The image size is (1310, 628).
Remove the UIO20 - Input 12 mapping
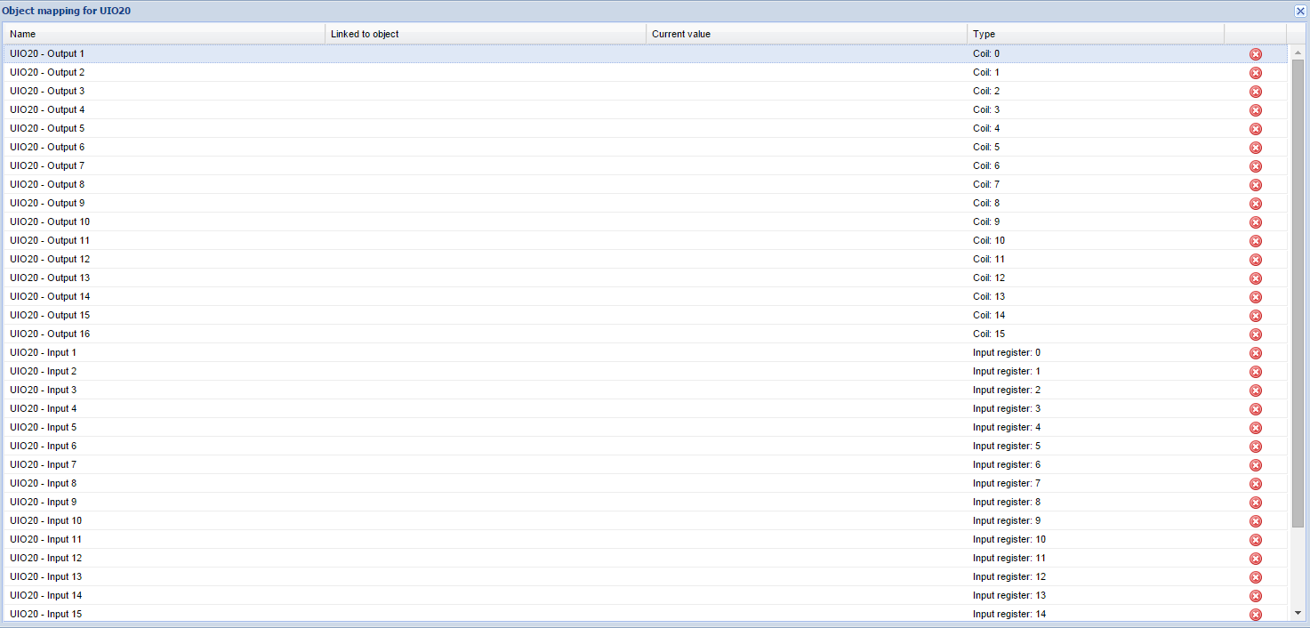1256,559
